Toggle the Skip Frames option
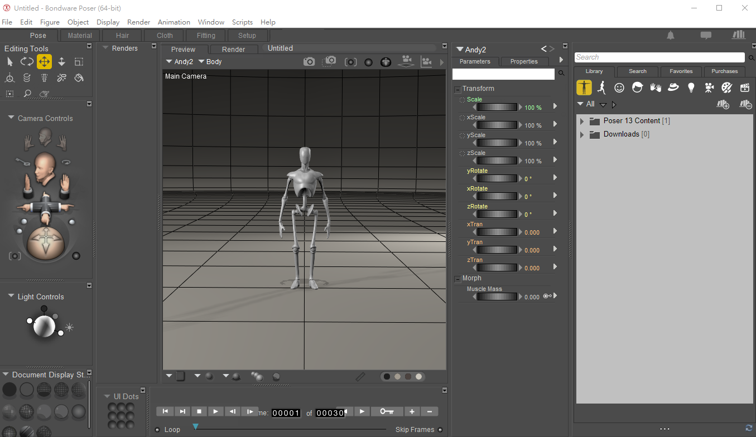 [440, 430]
